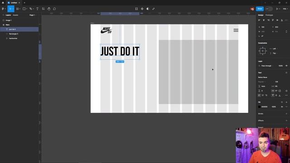This screenshot has width=290, height=163.
Task: Set text vertical align top
Action: tap(273, 96)
